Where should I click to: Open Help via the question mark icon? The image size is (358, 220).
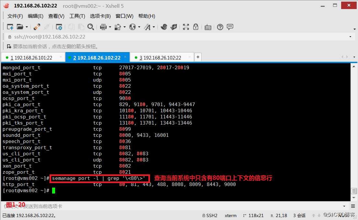click(x=220, y=27)
